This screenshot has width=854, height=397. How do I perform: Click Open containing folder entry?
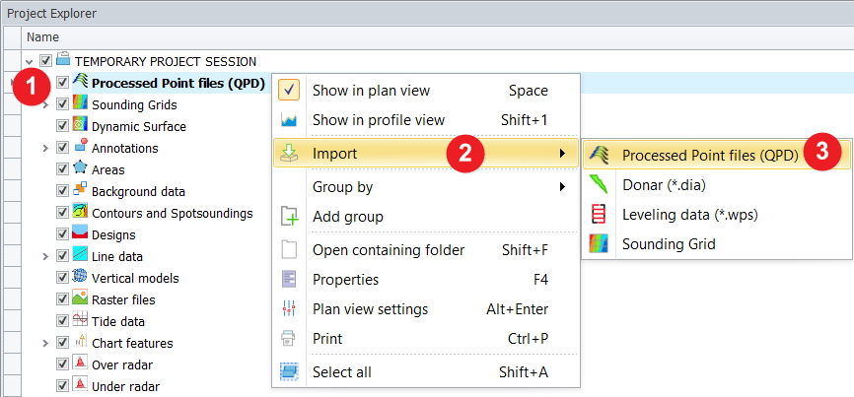[389, 250]
